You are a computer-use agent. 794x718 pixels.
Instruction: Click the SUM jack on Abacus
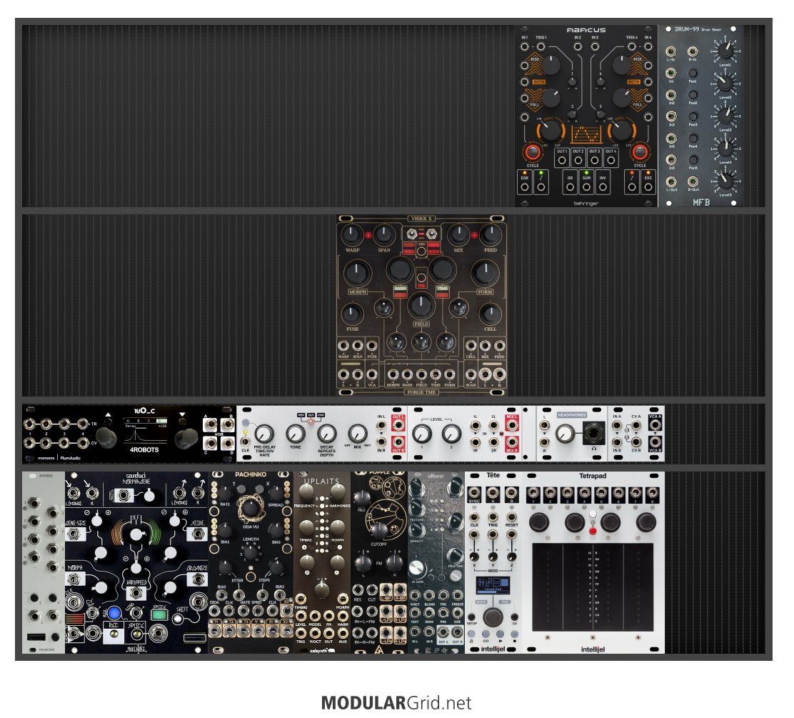tap(586, 187)
